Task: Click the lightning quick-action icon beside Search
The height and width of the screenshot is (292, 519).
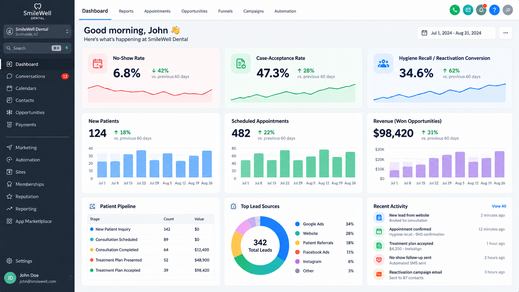Action: [67, 48]
